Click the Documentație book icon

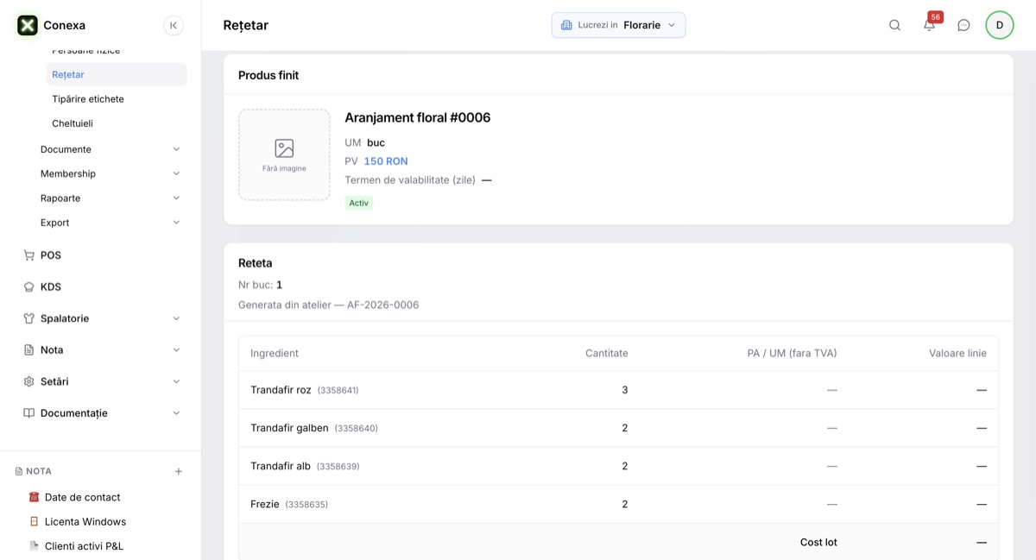(28, 413)
